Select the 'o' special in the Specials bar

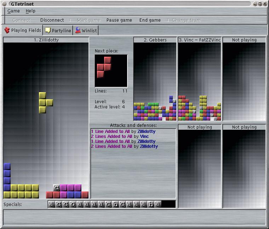click(73, 204)
